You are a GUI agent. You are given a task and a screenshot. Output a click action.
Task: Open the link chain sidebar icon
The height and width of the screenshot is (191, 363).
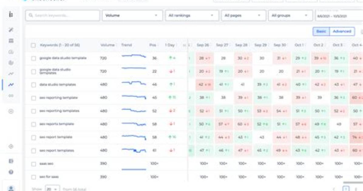coord(11,95)
